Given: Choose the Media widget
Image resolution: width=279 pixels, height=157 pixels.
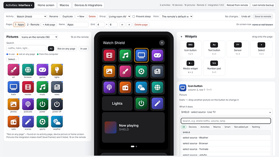Looking at the screenshot, I should click(x=190, y=67).
